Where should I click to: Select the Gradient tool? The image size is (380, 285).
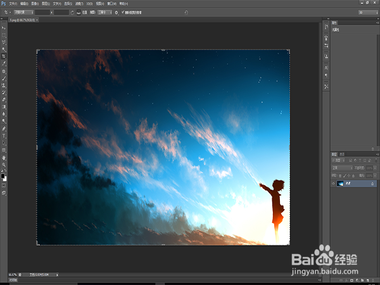tap(4, 107)
